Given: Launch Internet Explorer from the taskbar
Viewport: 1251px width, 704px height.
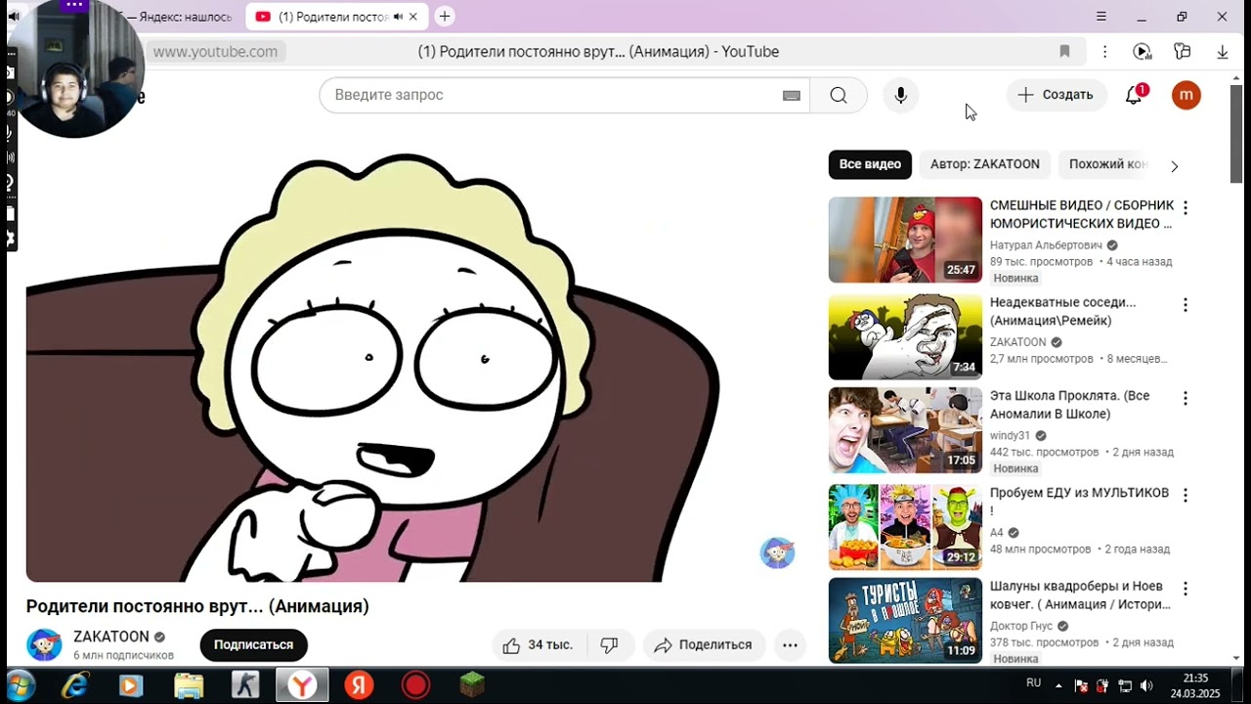Looking at the screenshot, I should pos(75,685).
